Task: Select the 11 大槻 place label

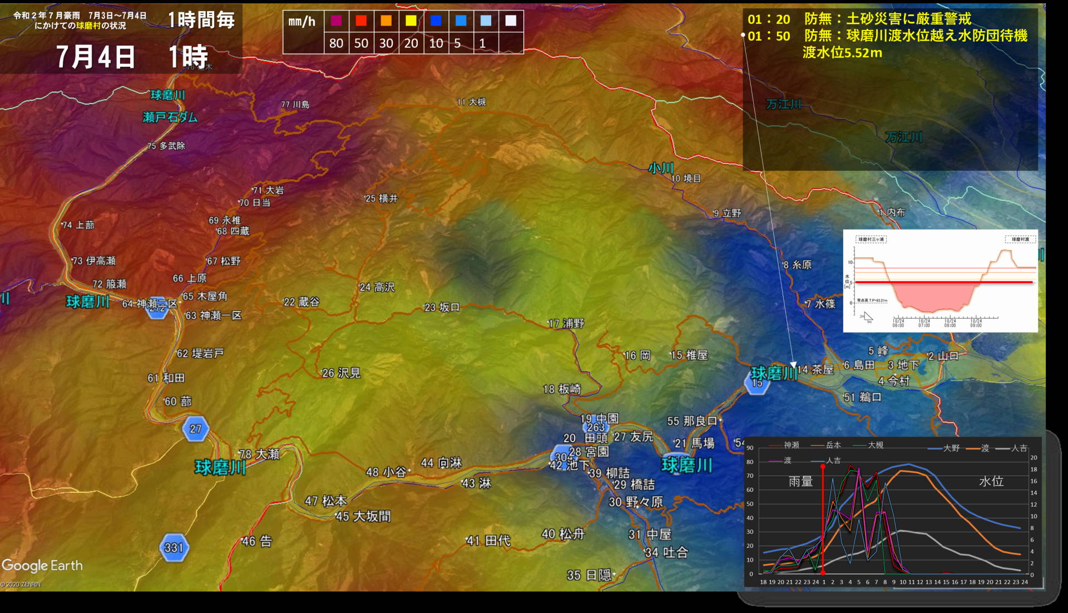Action: click(x=471, y=102)
